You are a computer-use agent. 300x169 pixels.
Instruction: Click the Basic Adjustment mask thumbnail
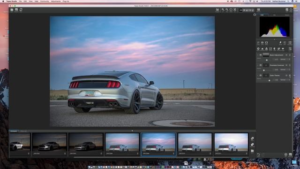click(x=266, y=55)
